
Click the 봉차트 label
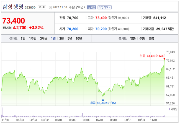click(122, 38)
